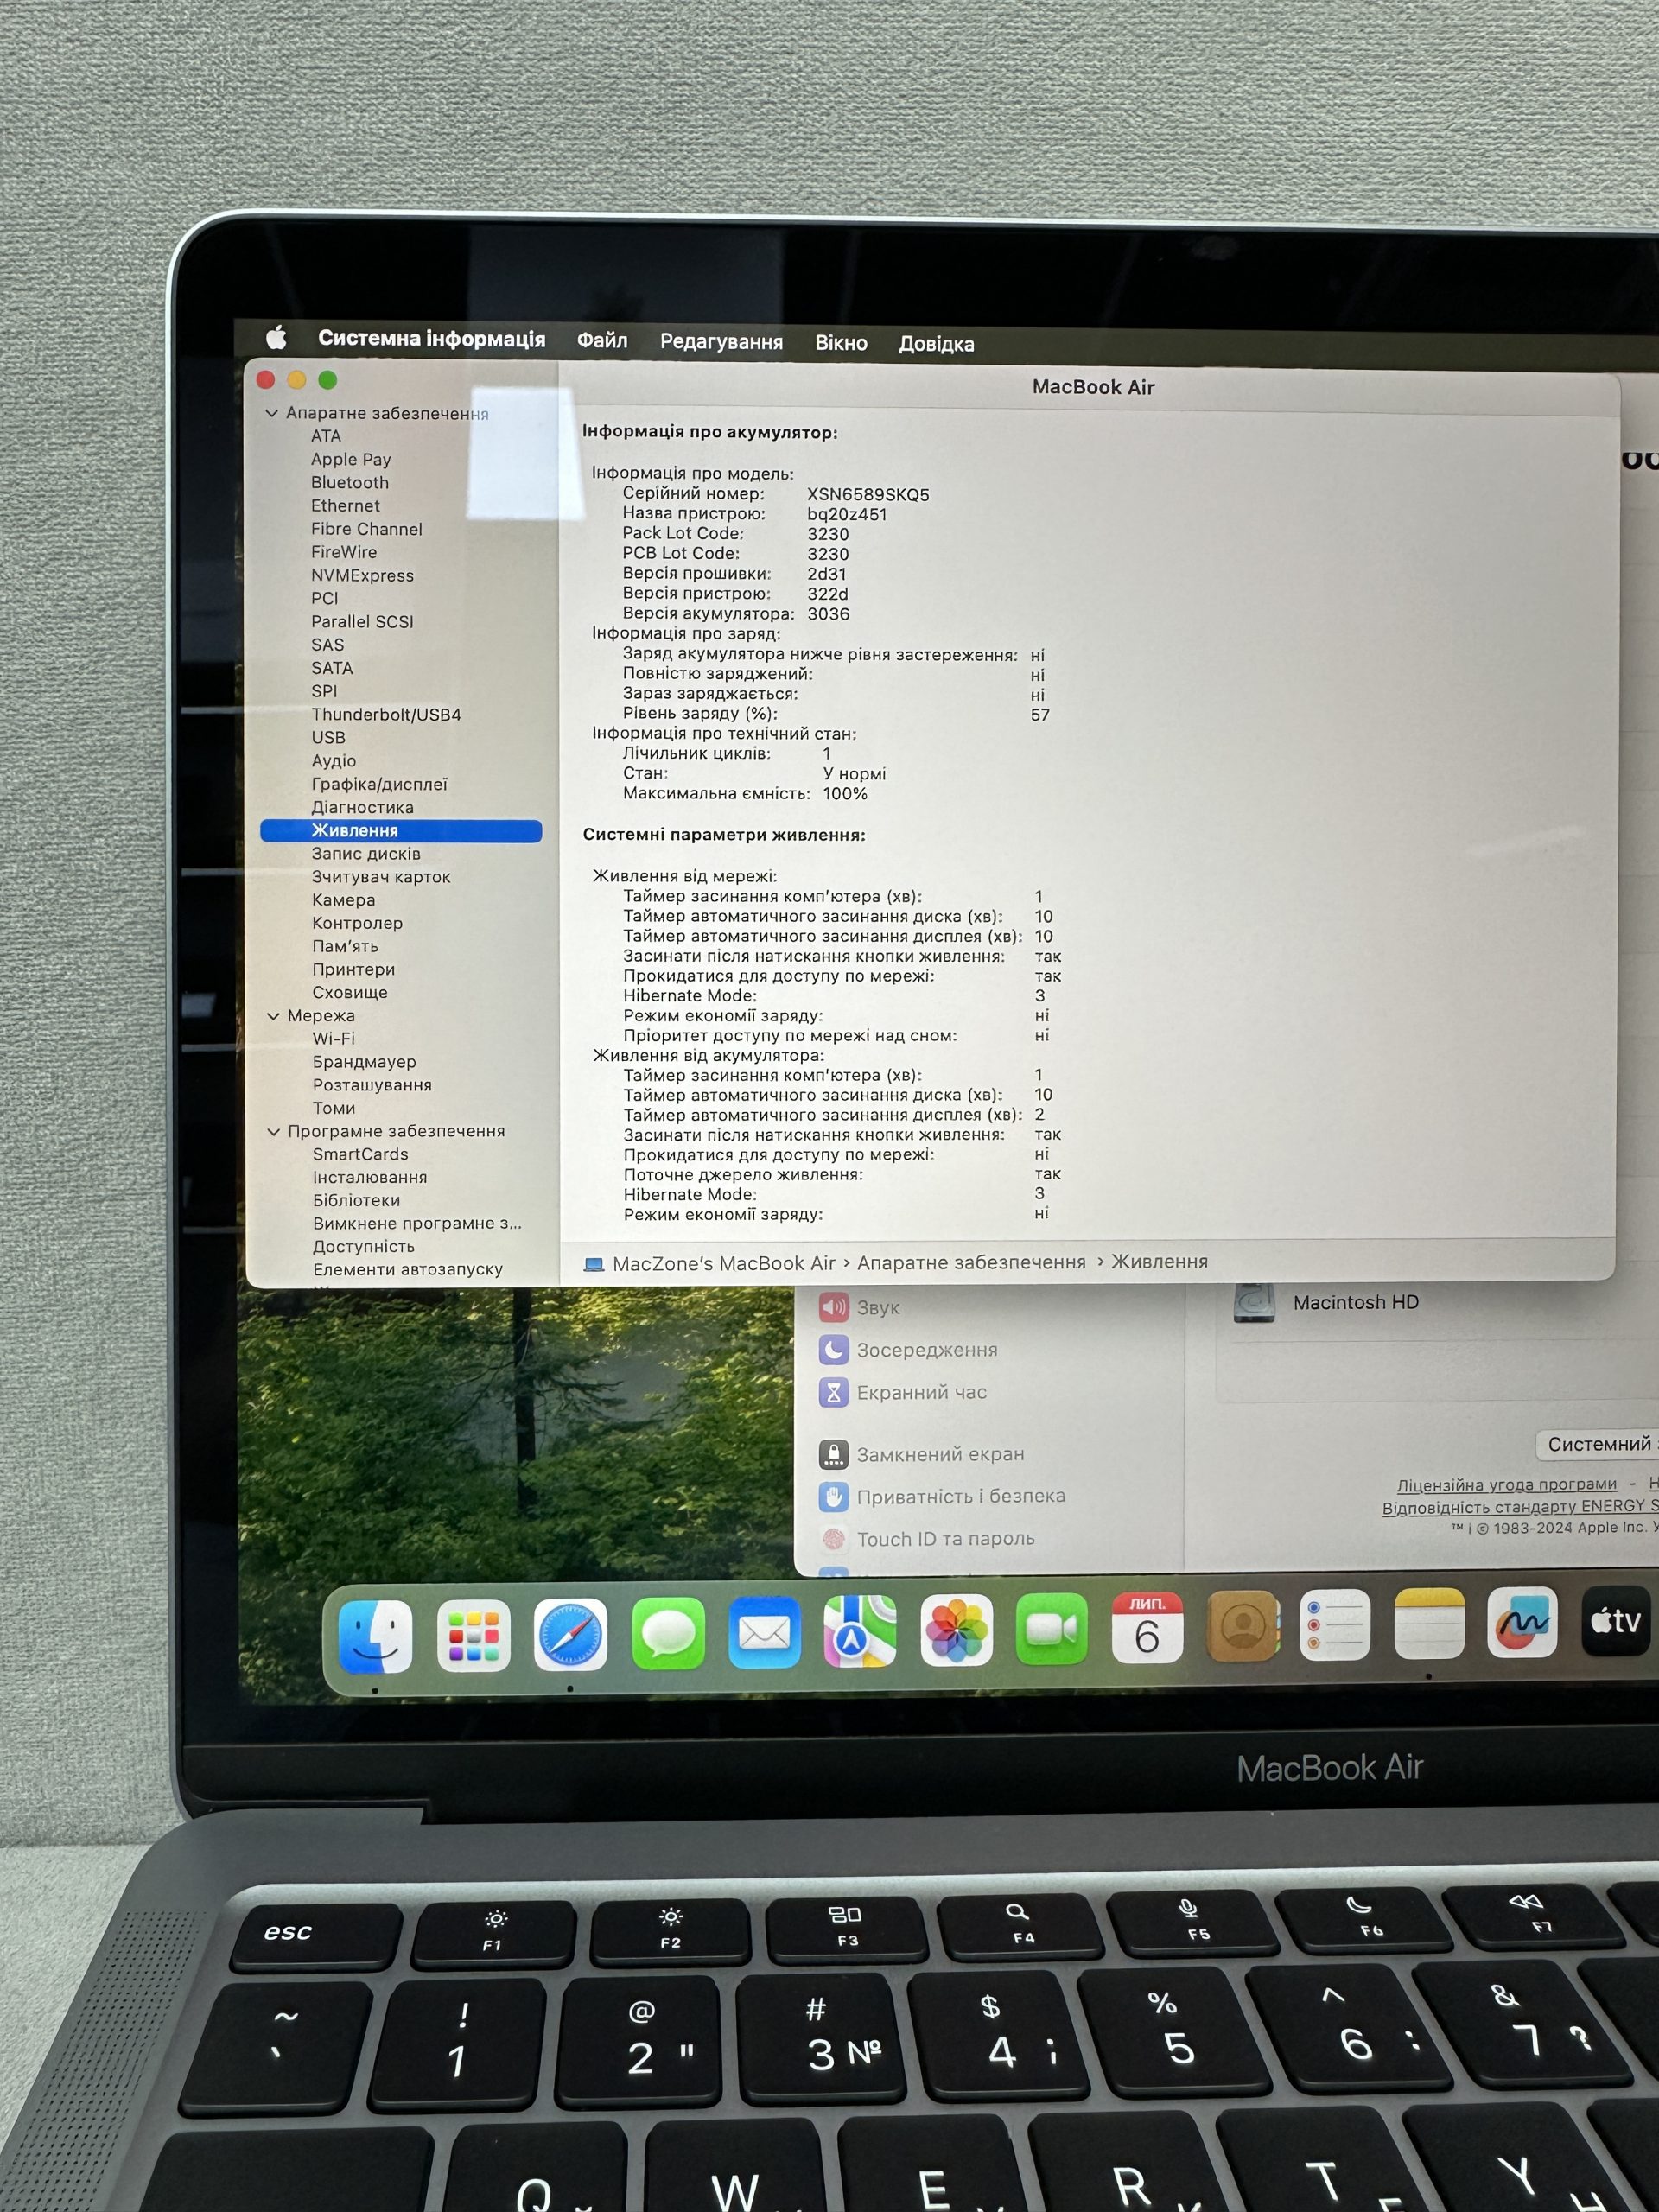Select ATA in the sidebar

[326, 436]
